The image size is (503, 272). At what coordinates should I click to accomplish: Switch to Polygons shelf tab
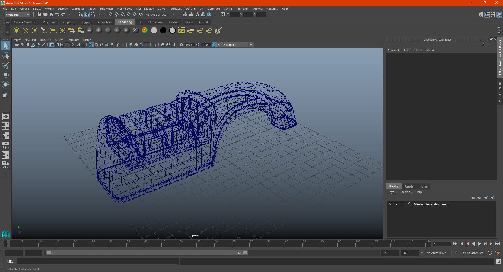tap(49, 22)
